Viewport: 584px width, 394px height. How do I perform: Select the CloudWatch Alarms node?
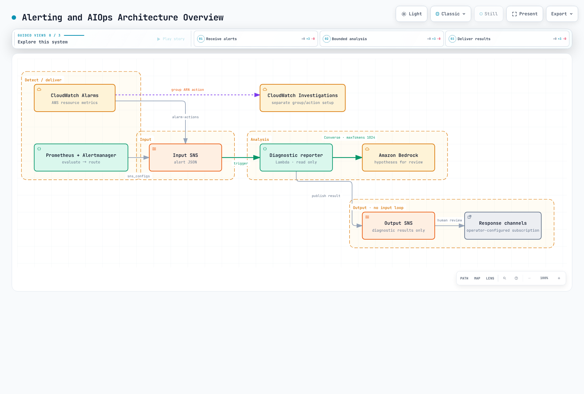coord(75,98)
